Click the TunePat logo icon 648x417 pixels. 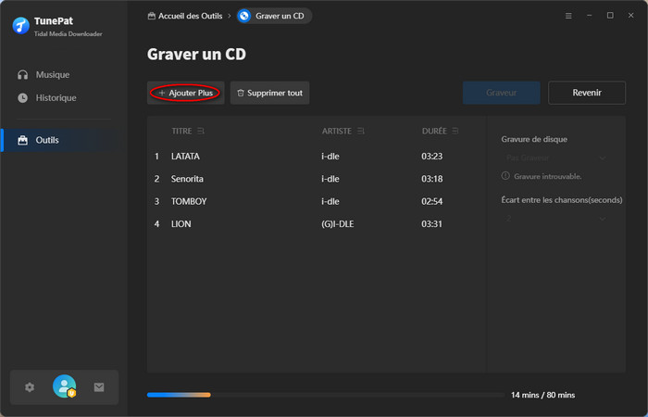click(x=21, y=25)
